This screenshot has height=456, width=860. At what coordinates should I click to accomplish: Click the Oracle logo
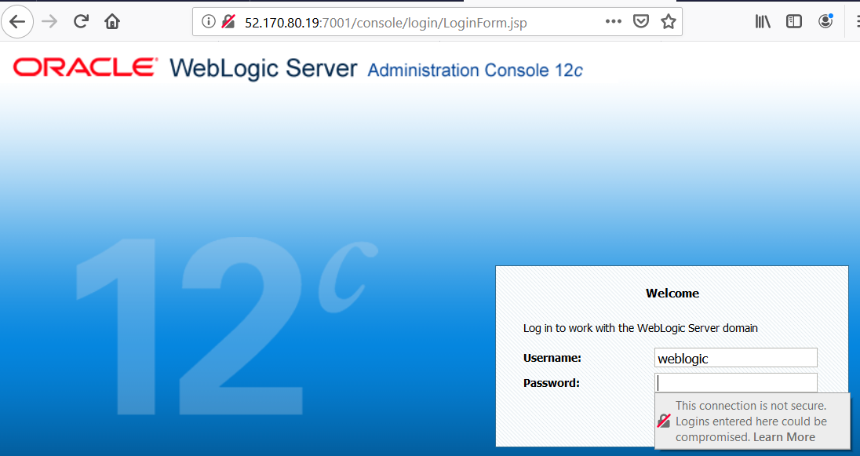pos(86,67)
